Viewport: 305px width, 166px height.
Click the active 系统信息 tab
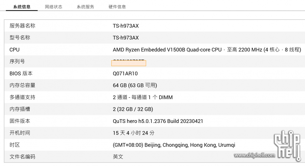22,7
